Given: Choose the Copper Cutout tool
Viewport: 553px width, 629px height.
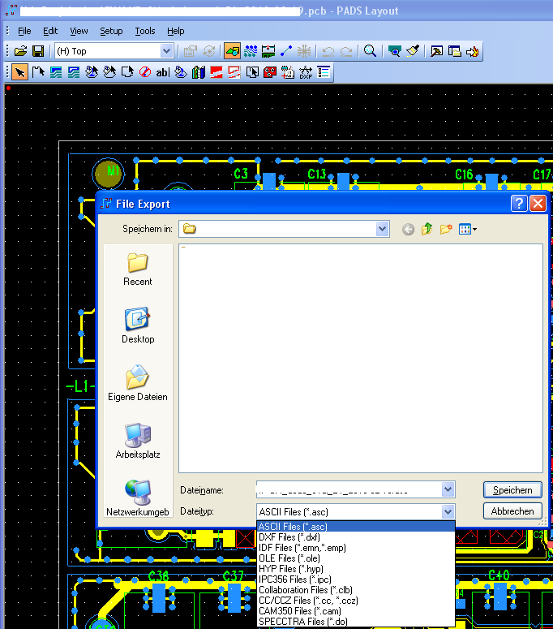Looking at the screenshot, I should pos(74,72).
